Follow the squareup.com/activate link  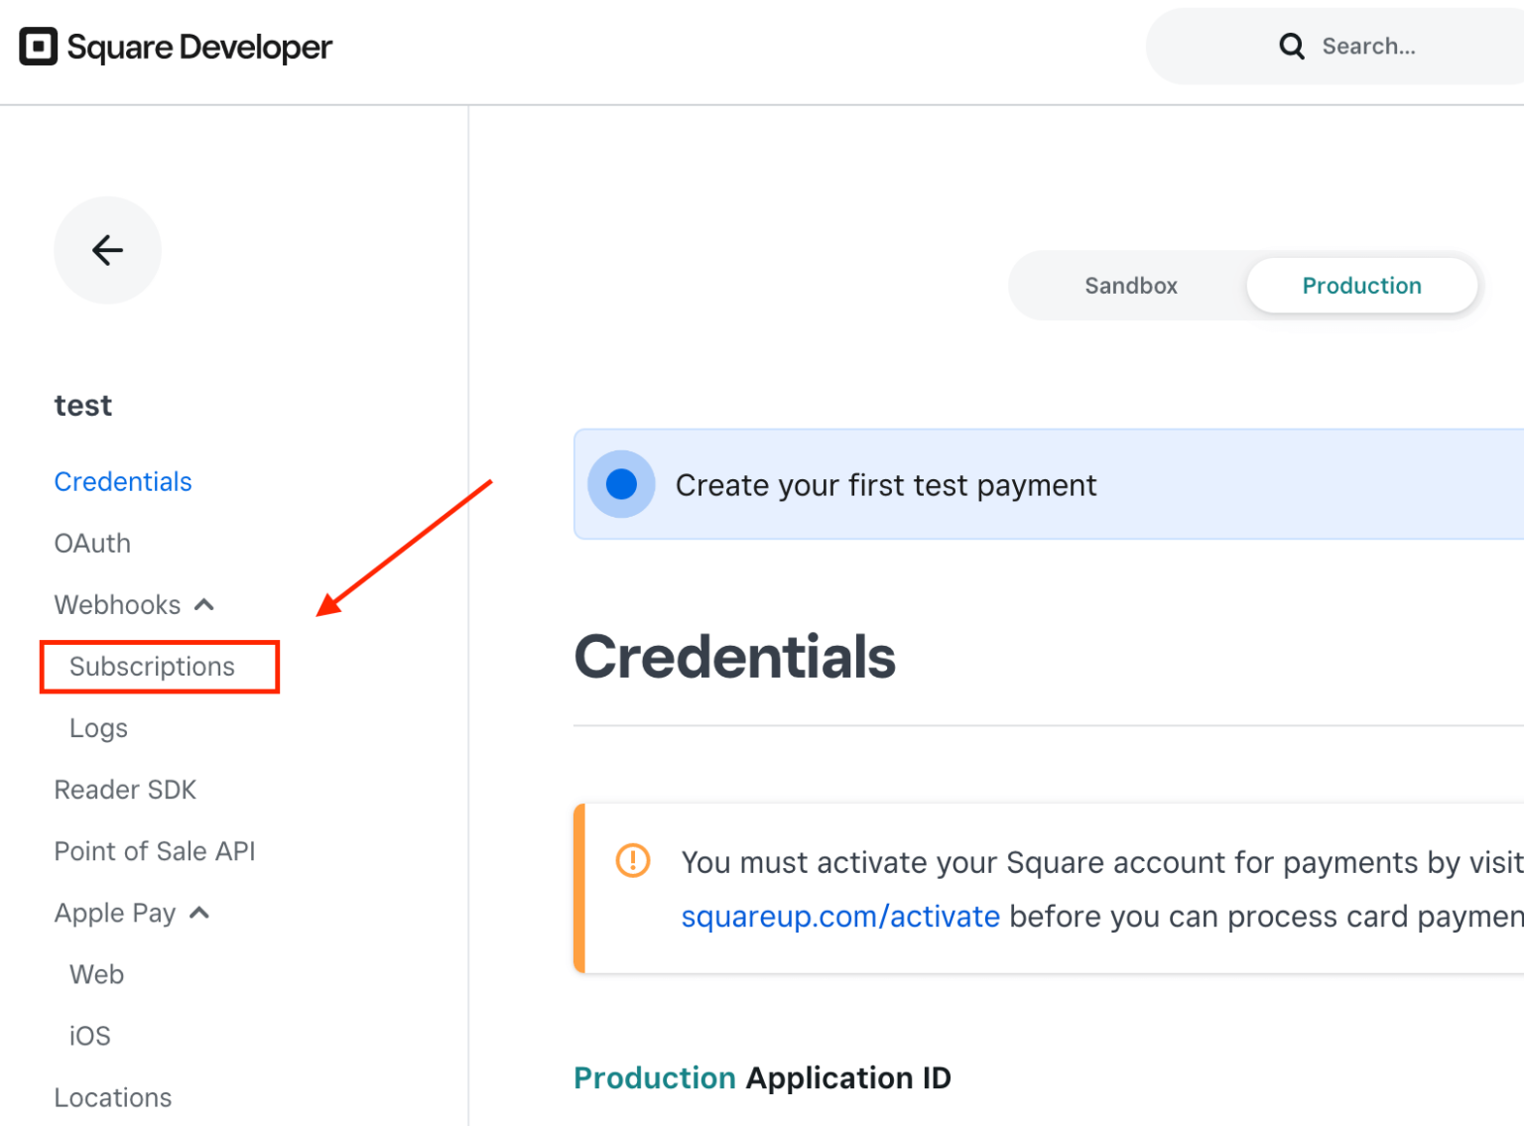(840, 916)
